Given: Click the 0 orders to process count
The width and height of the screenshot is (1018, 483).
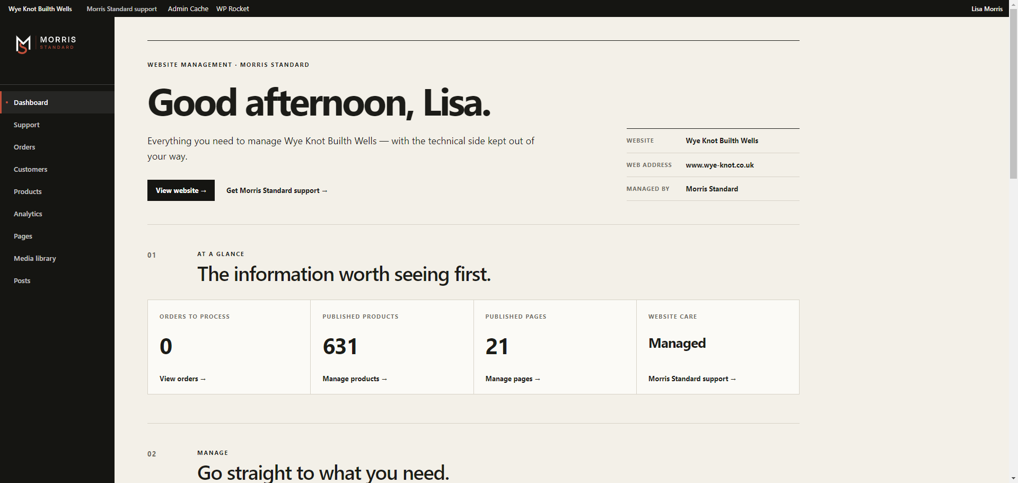Looking at the screenshot, I should click(166, 346).
